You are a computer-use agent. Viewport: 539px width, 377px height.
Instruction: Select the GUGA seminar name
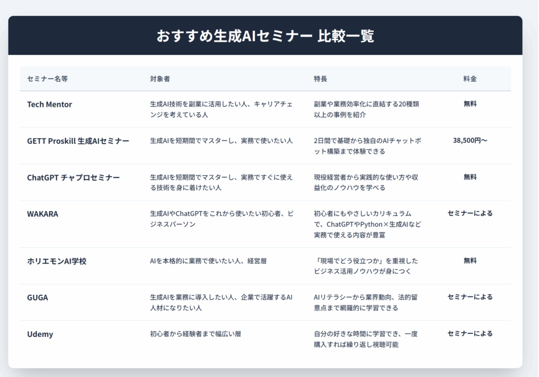tap(37, 297)
